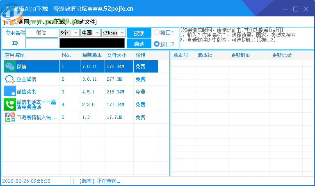This screenshot has height=186, width=315.
Task: Click 免费 price in 气泡表情输入法 row
Action: click(x=140, y=117)
